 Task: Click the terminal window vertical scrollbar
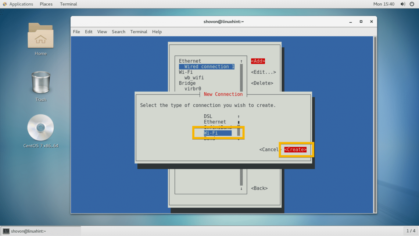(375, 125)
